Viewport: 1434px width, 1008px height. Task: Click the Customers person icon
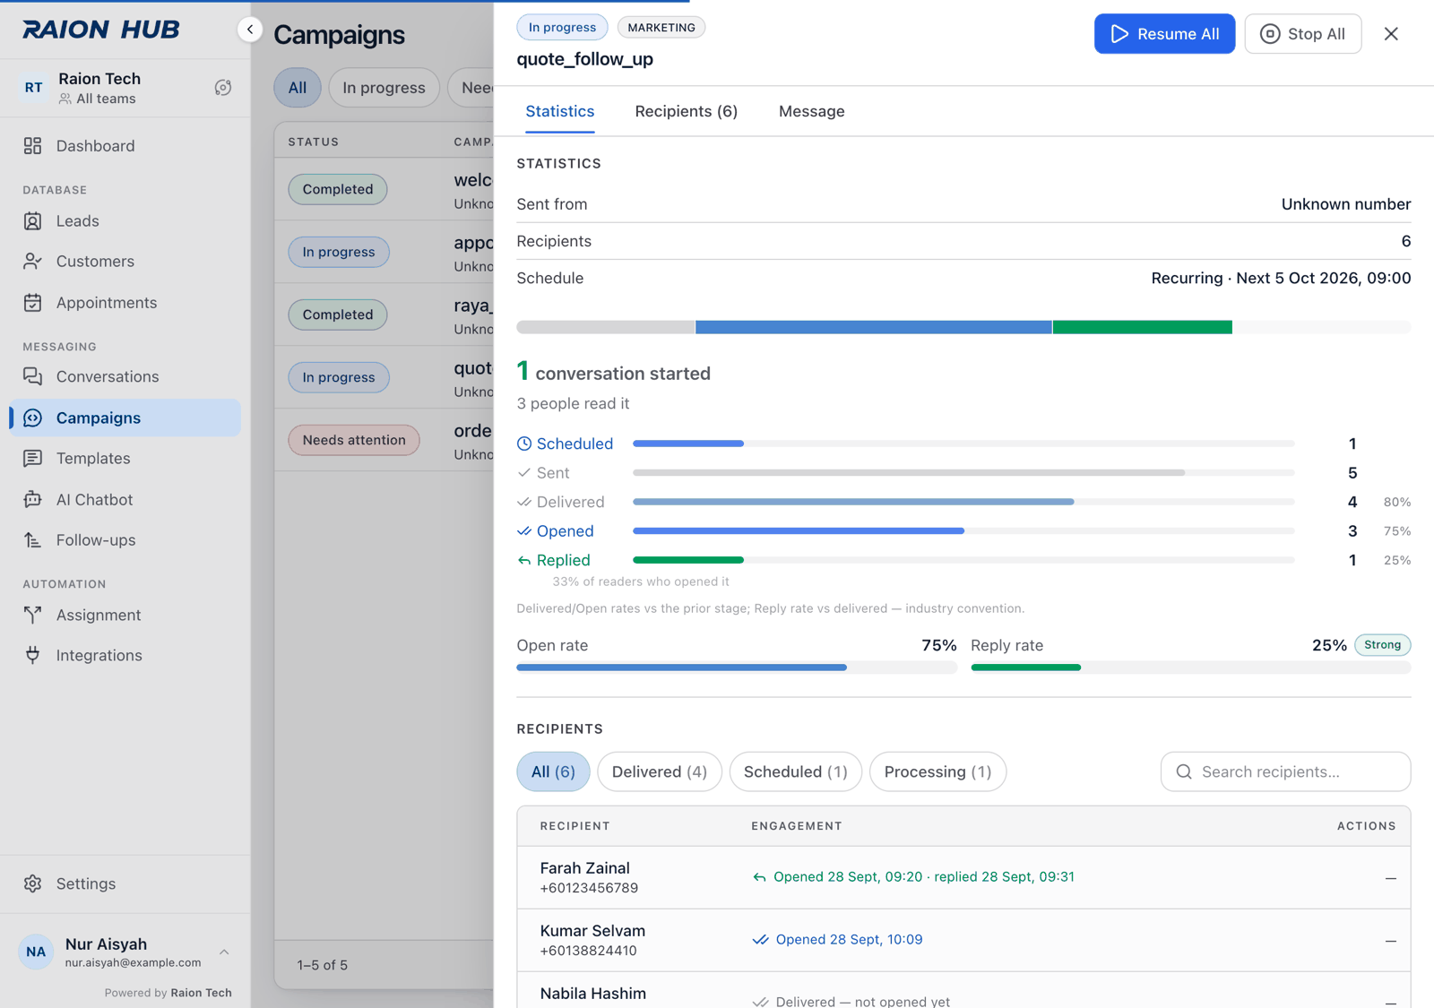(33, 262)
